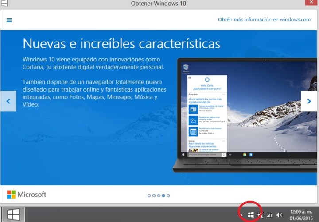Click the Microsoft logo
Viewport: 319px width, 222px height.
click(27, 195)
